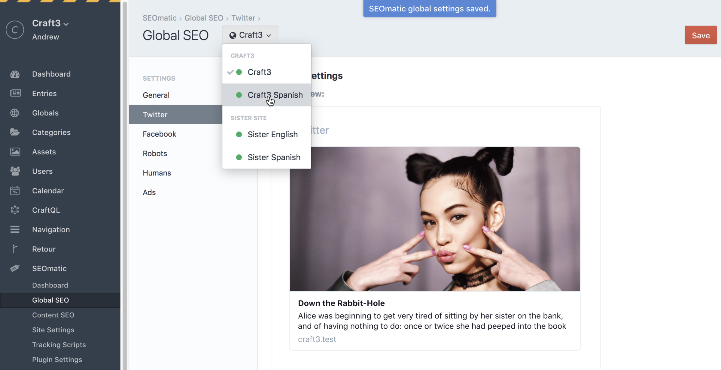Click the Retour tuning-fork icon
Screen dimensions: 721x370
pos(15,249)
